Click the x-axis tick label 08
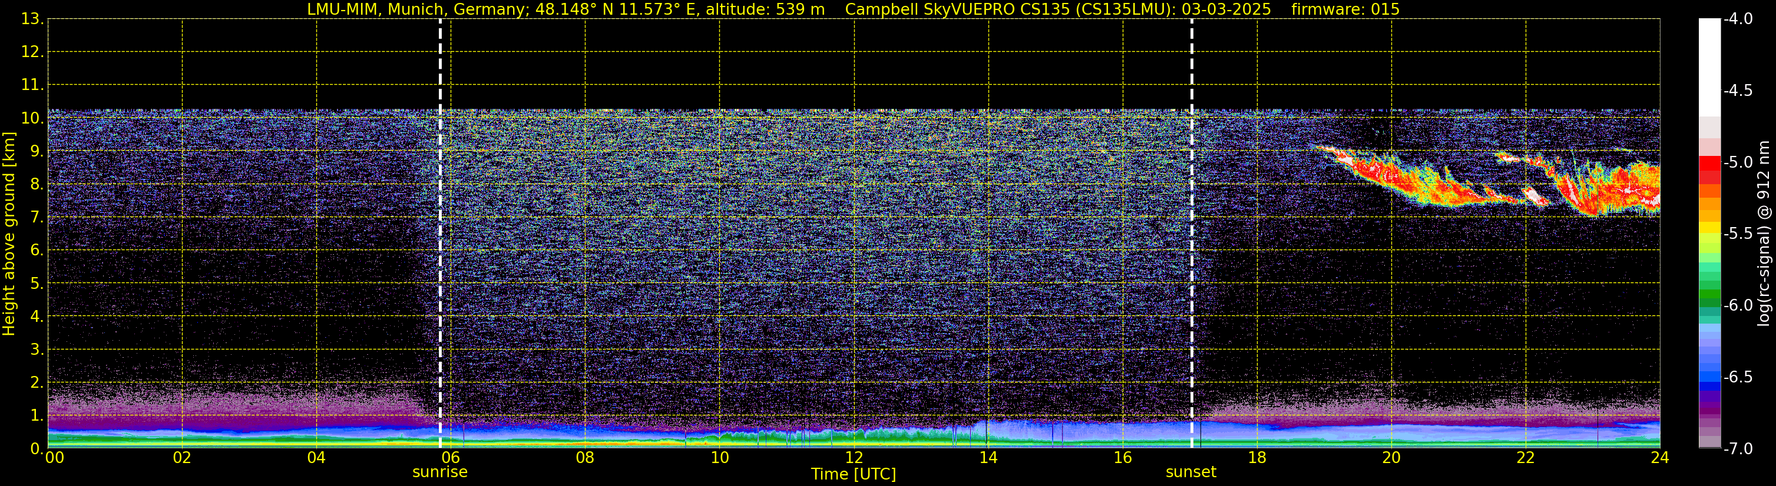This screenshot has height=486, width=1776. [x=586, y=458]
